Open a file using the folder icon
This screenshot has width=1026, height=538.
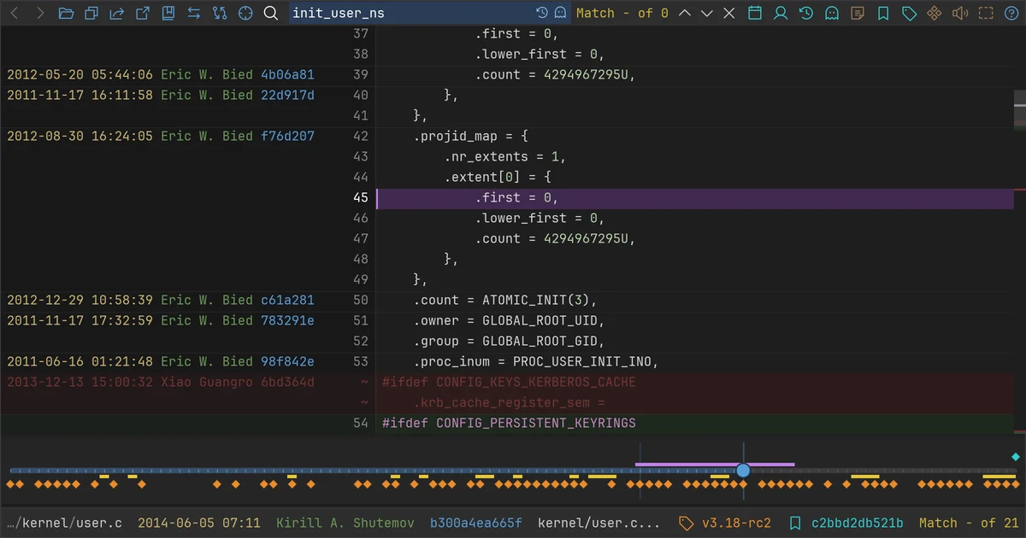pos(66,13)
